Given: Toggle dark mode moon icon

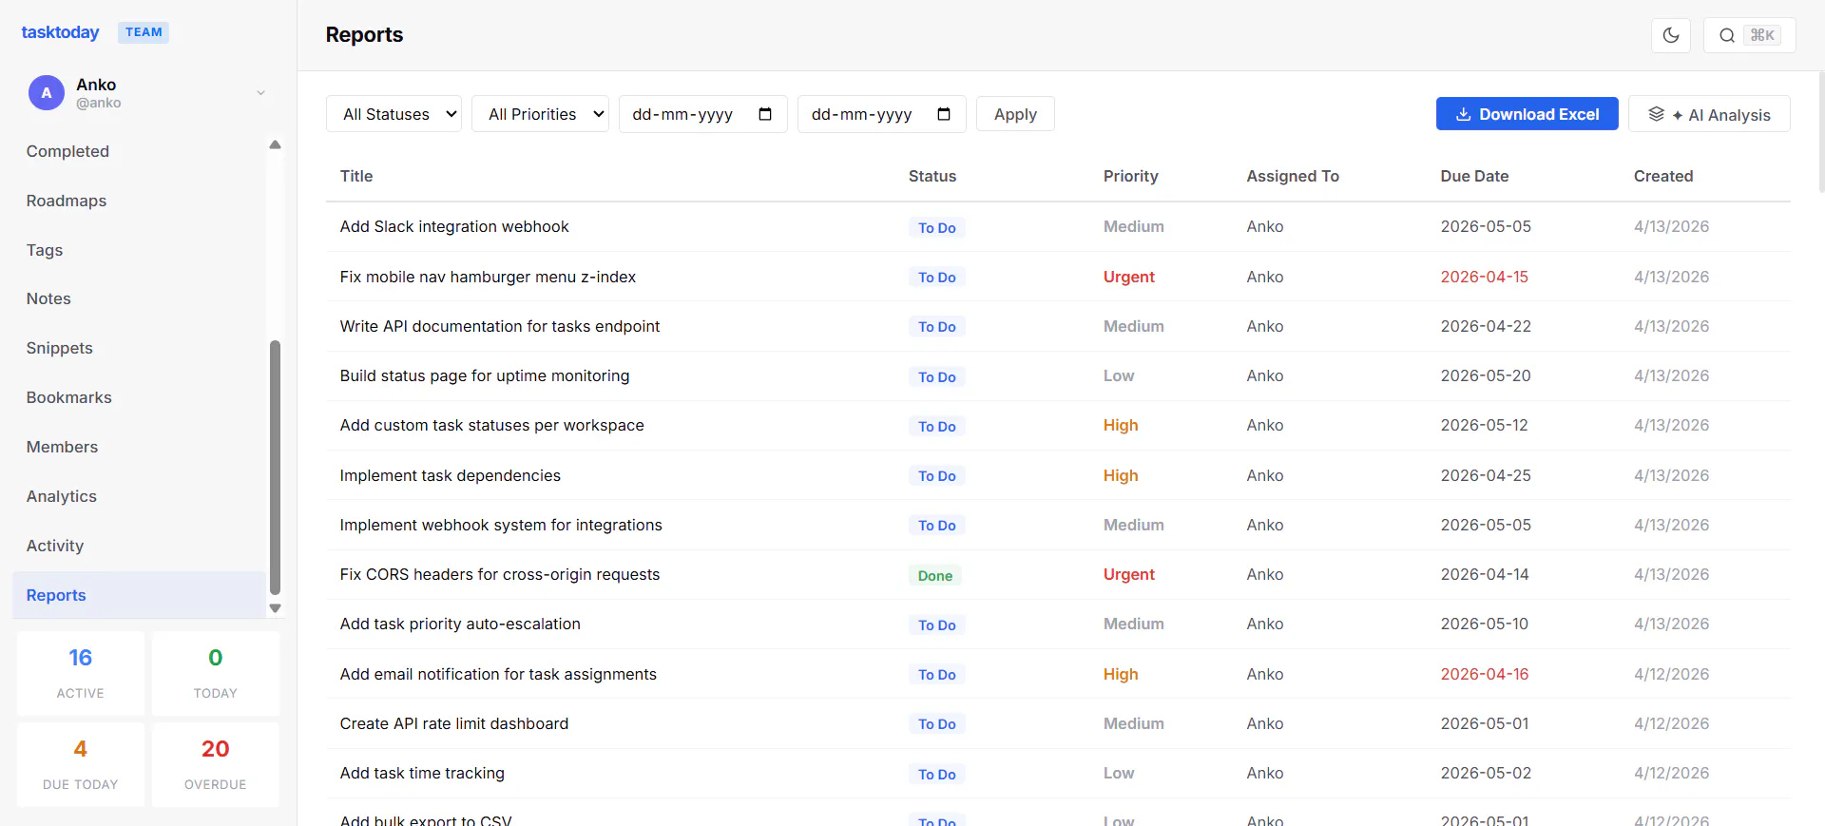Looking at the screenshot, I should pyautogui.click(x=1670, y=35).
